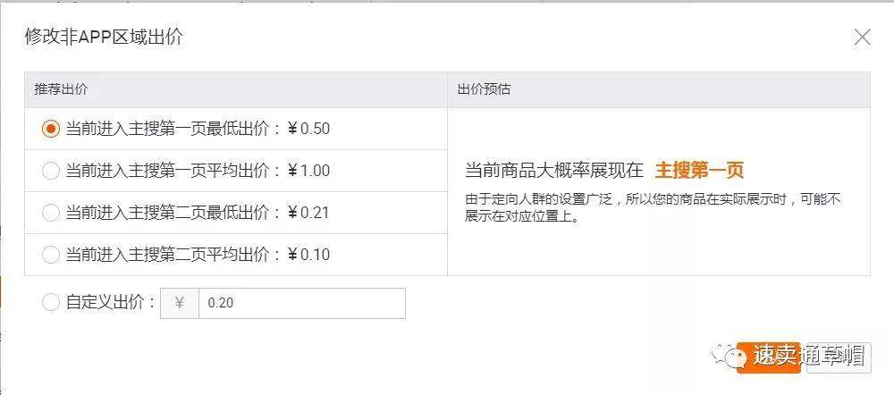Click the 当前商品大概率展现在 estimate text

(x=554, y=170)
